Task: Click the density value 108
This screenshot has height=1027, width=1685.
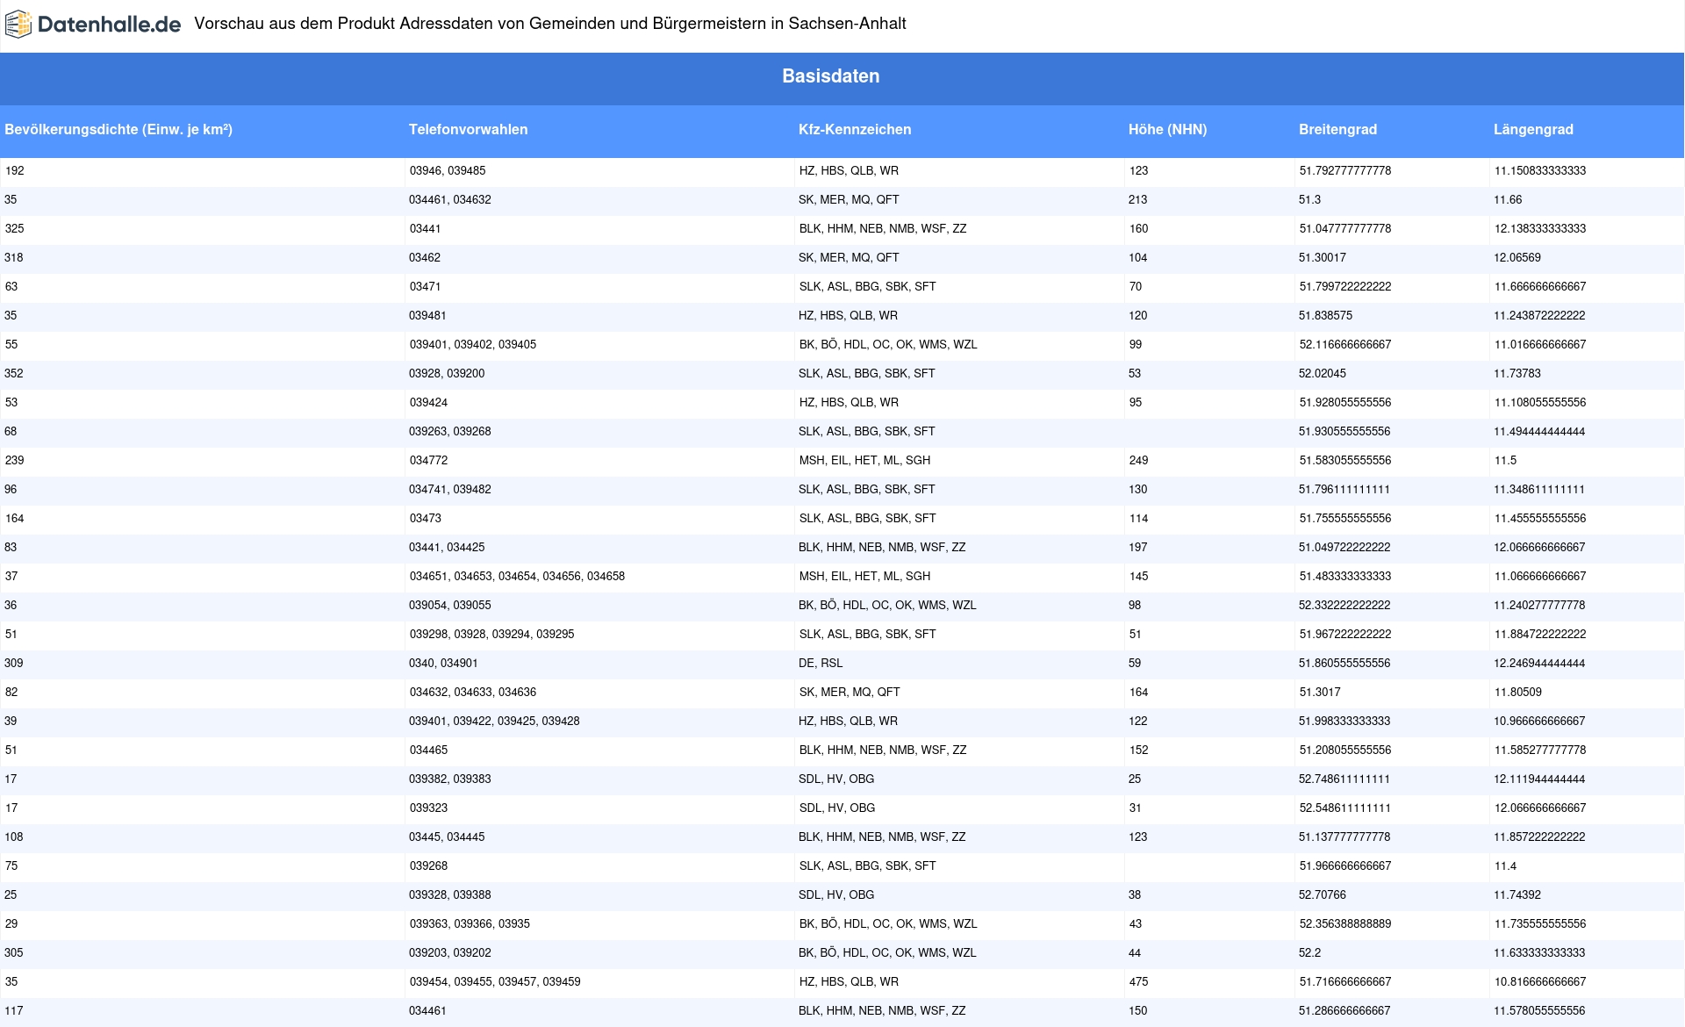Action: (14, 837)
